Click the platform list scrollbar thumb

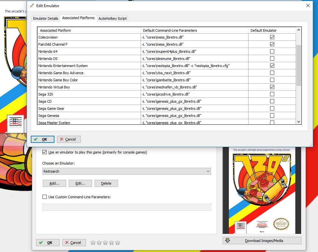tap(299, 65)
